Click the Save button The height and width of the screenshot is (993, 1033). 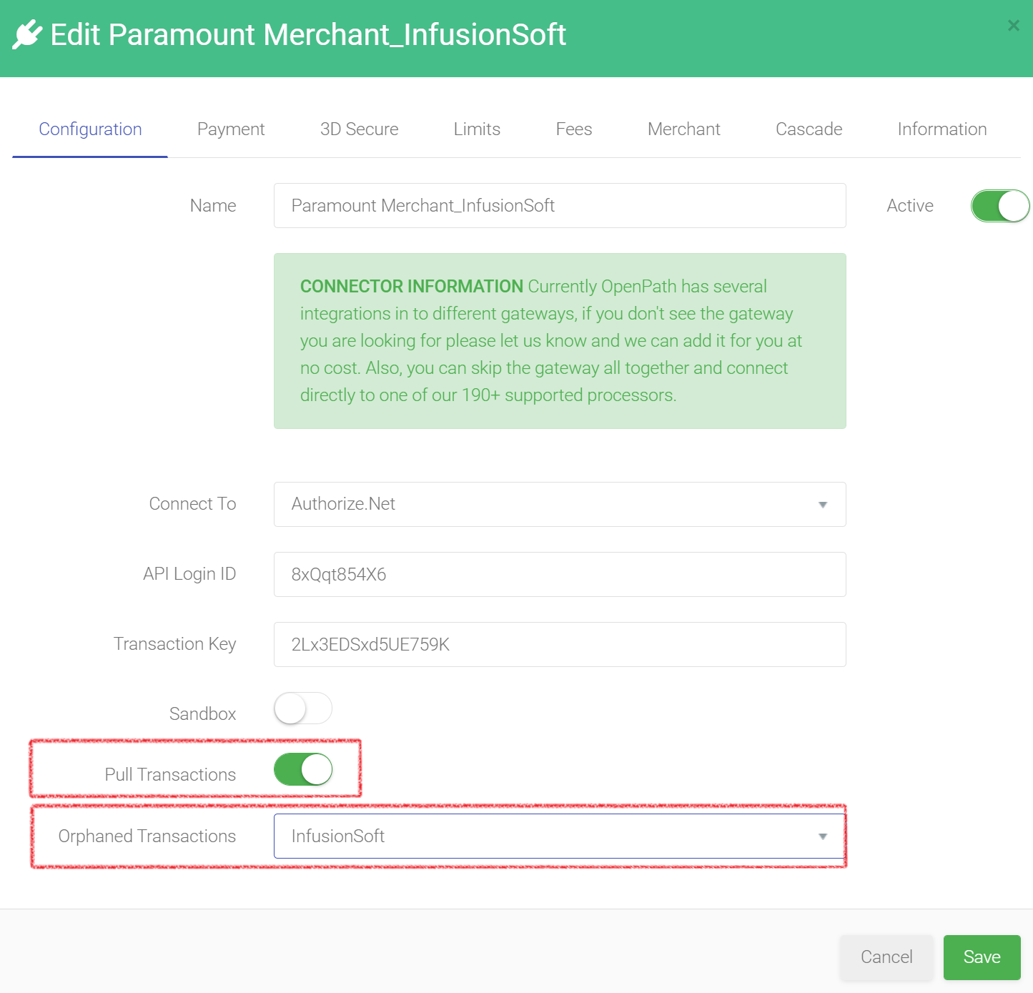(982, 957)
